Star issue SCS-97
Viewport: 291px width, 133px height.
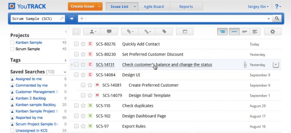coord(83,126)
